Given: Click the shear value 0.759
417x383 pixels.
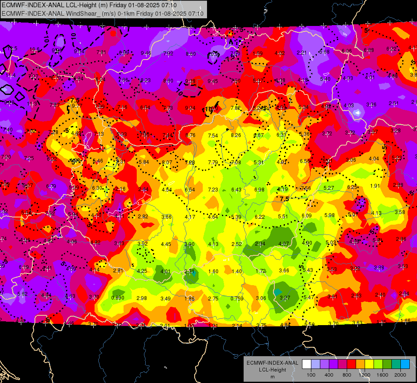Looking at the screenshot, I should click(237, 298).
